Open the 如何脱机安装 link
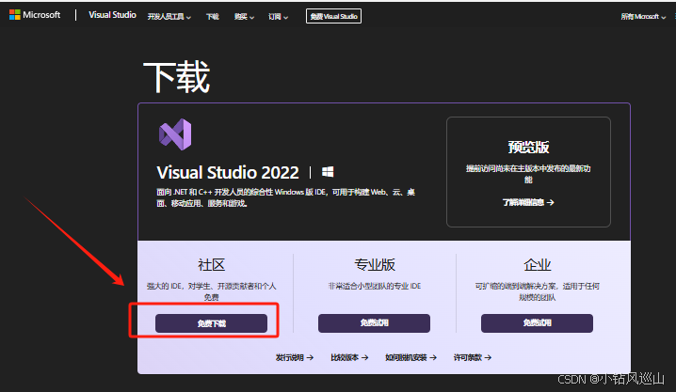This screenshot has width=676, height=392. point(410,357)
